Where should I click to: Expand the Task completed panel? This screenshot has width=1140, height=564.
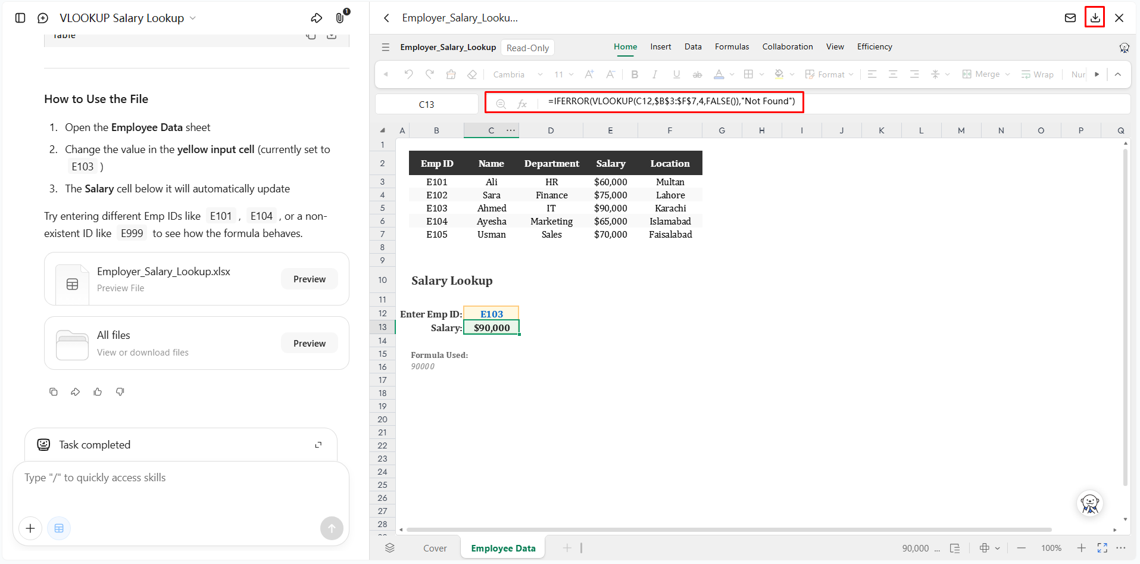[x=318, y=445]
